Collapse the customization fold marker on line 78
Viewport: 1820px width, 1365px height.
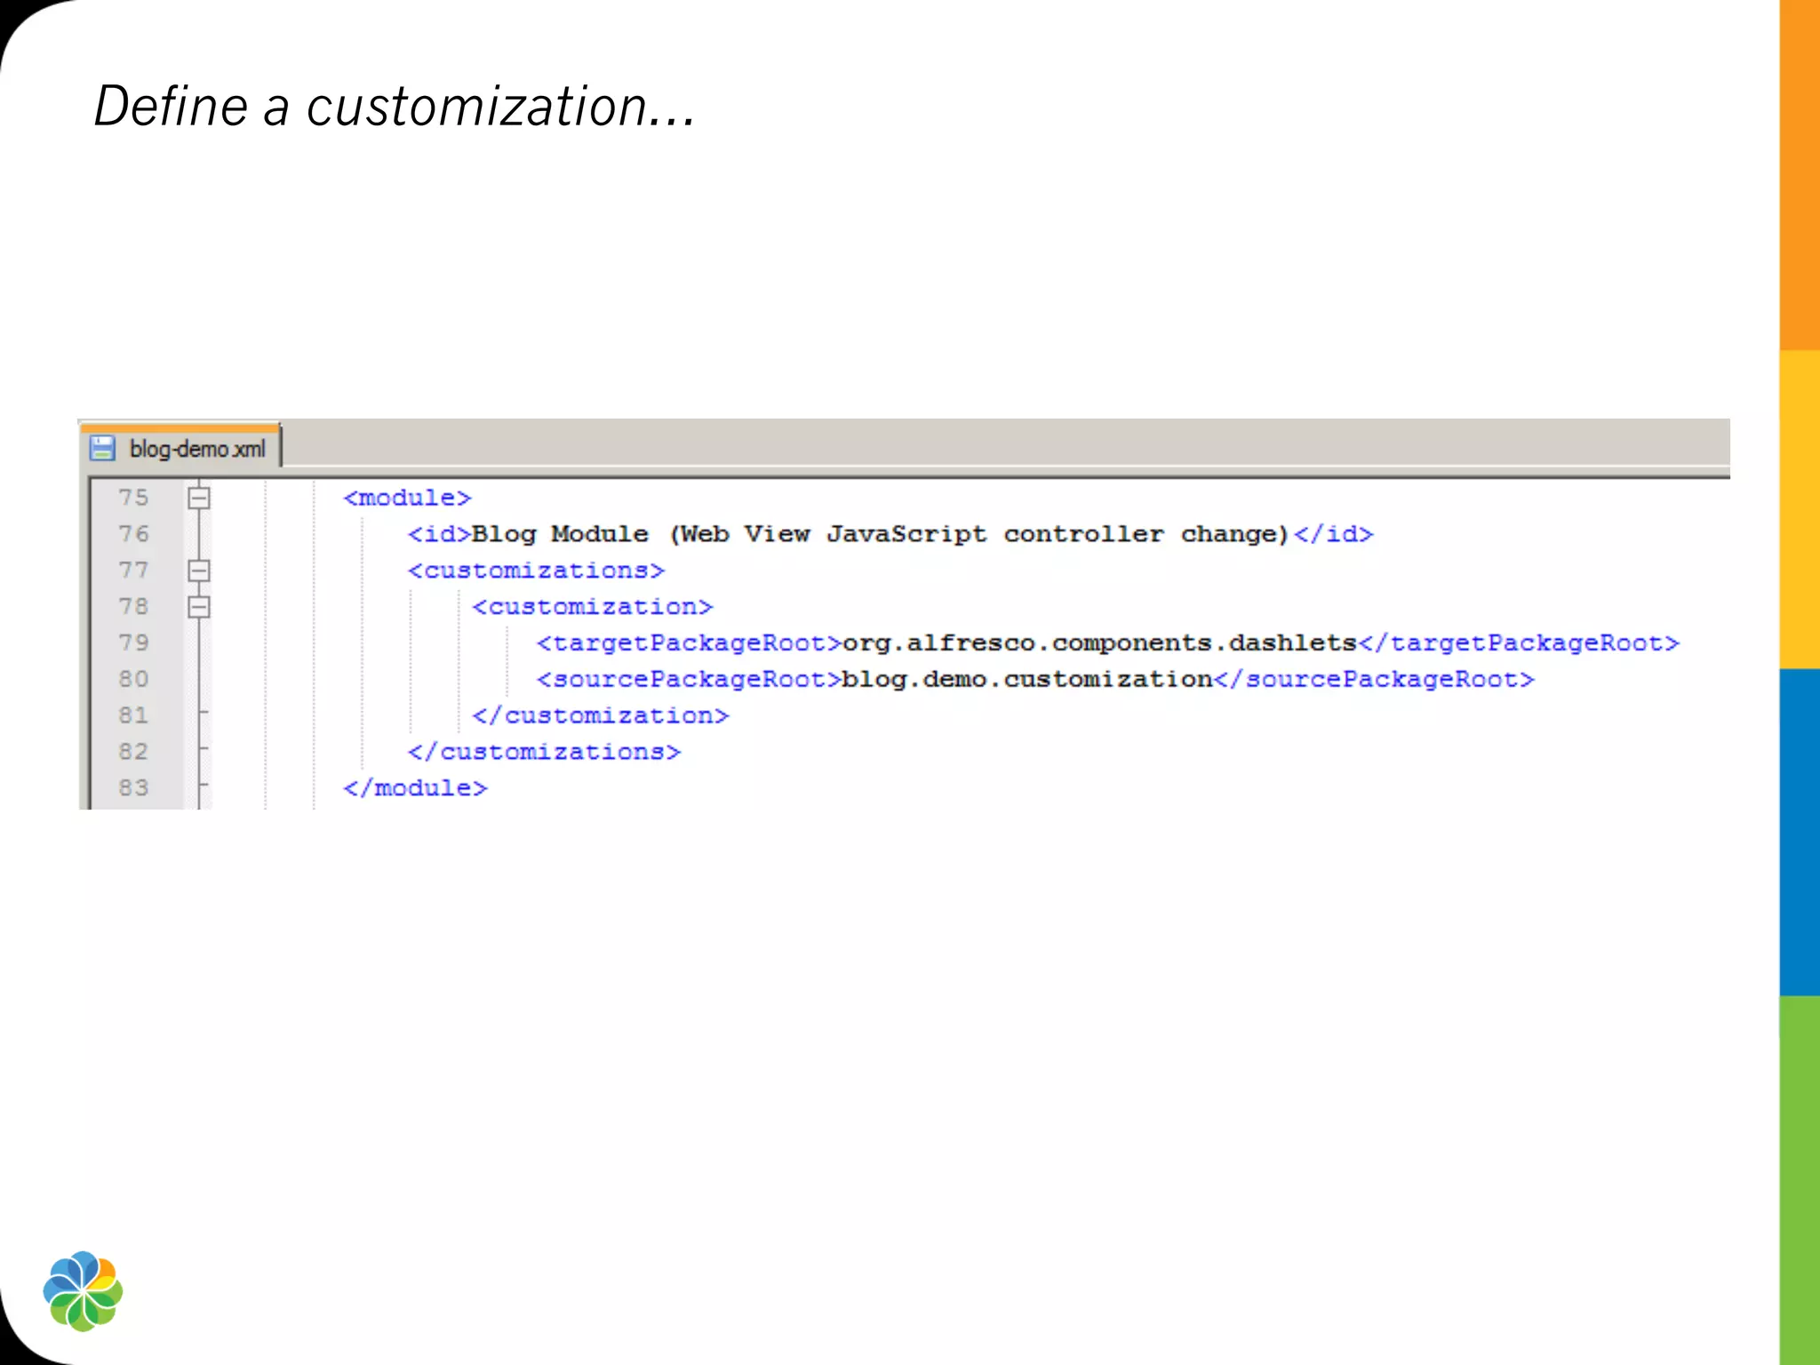(199, 607)
